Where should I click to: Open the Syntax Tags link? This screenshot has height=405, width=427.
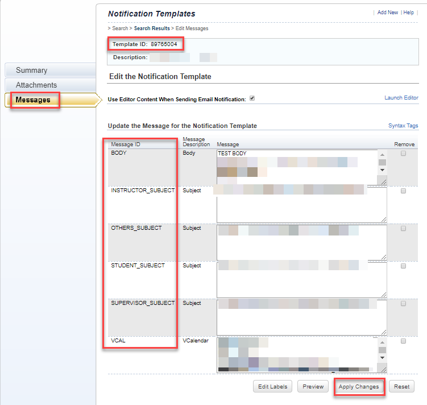coord(403,126)
